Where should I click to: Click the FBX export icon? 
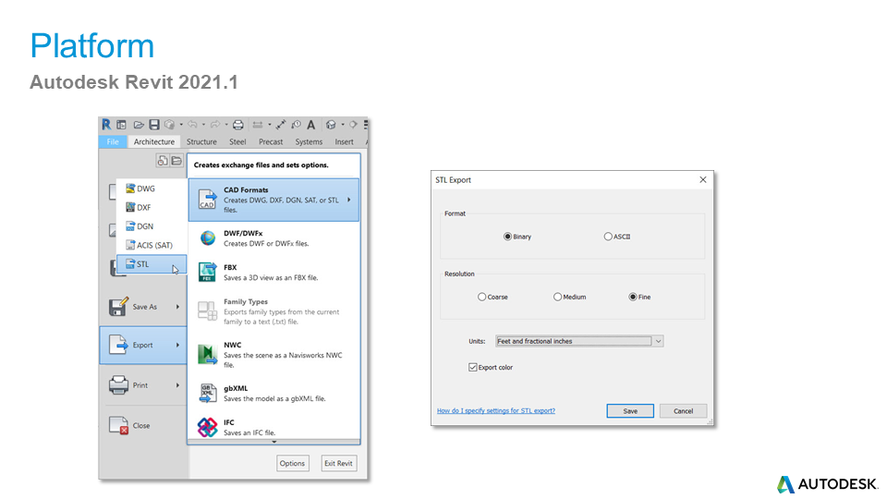click(x=207, y=272)
